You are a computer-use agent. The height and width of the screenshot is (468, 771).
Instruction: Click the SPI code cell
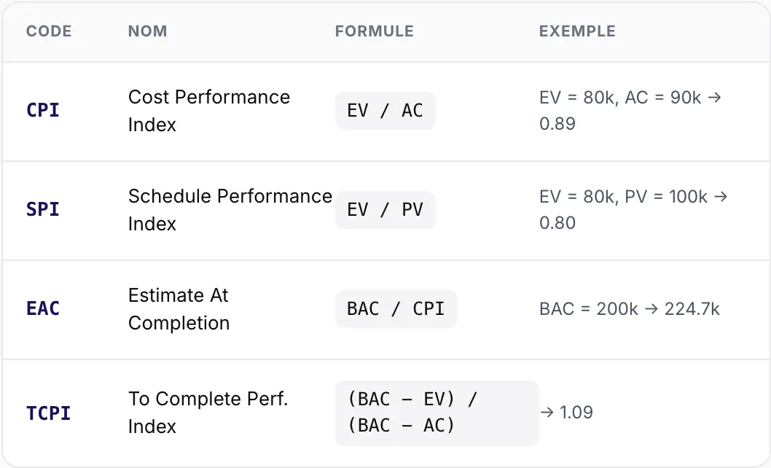[43, 210]
